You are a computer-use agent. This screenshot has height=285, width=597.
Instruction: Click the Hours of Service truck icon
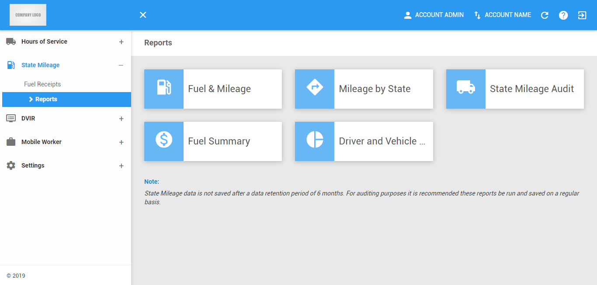11,41
